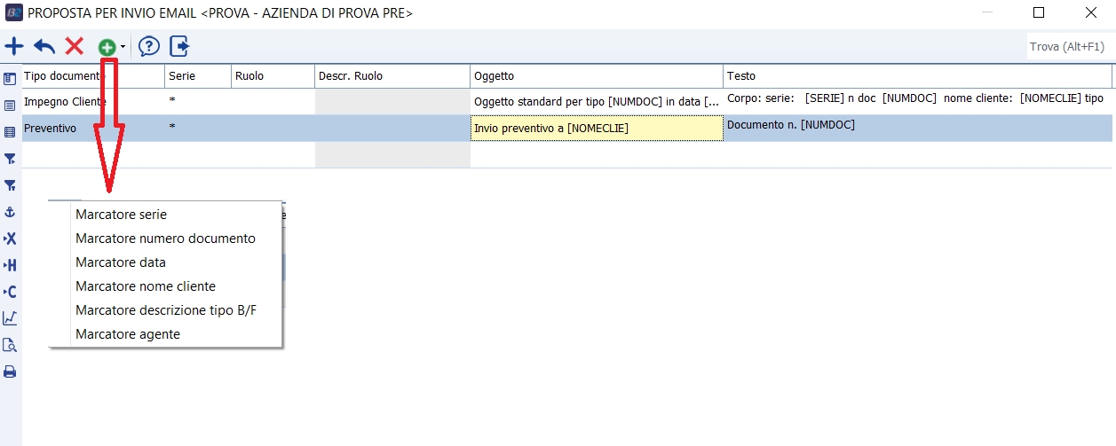Click the Corpo: serie text cell
Screen dimensions: 1116x446
click(x=917, y=102)
